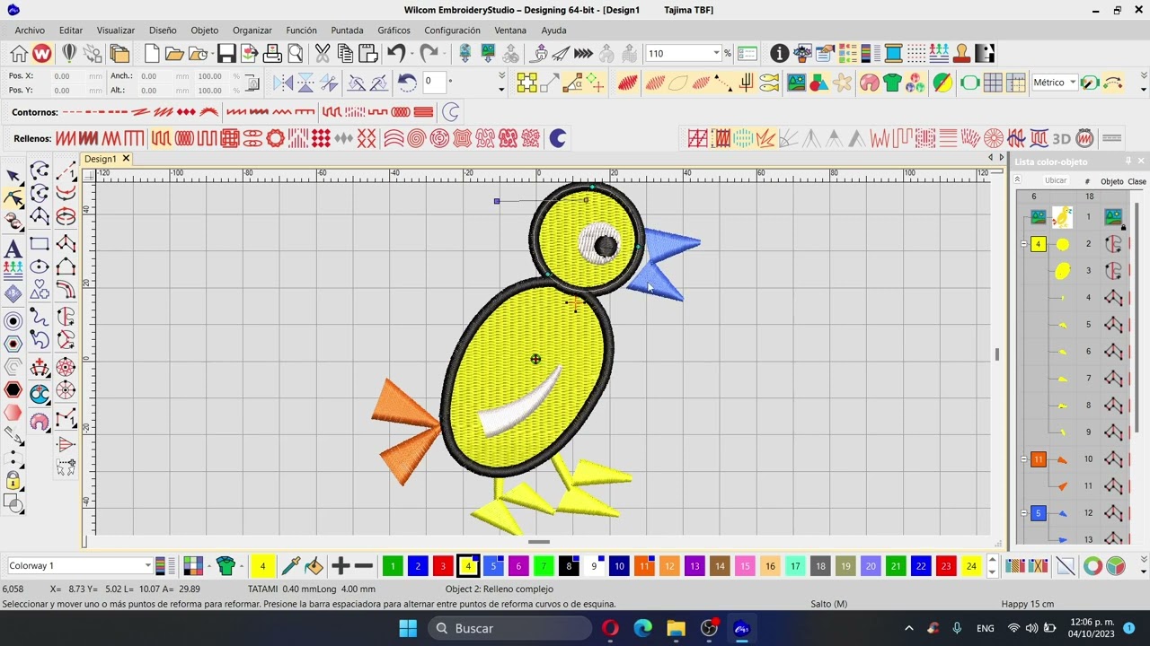Open the Archivo menu
Viewport: 1150px width, 646px height.
pyautogui.click(x=30, y=30)
